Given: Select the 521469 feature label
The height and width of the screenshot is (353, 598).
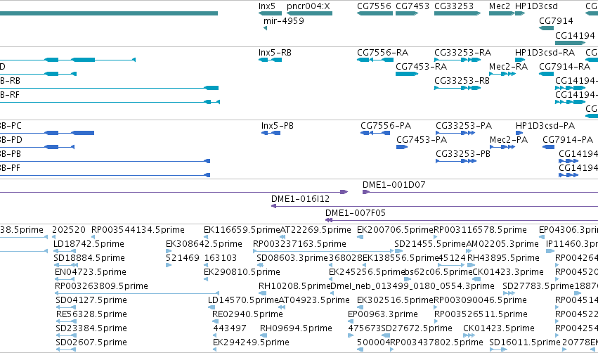Looking at the screenshot, I should coord(183,258).
